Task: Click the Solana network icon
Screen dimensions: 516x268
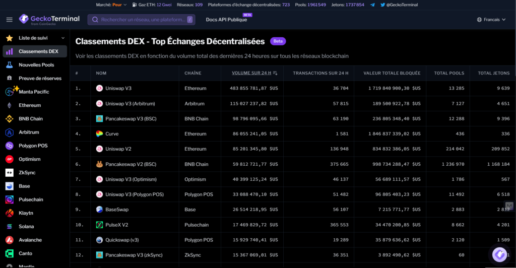Action: (x=9, y=227)
